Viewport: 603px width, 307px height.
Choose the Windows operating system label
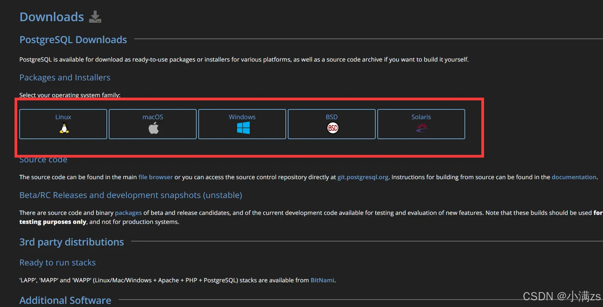[x=242, y=117]
